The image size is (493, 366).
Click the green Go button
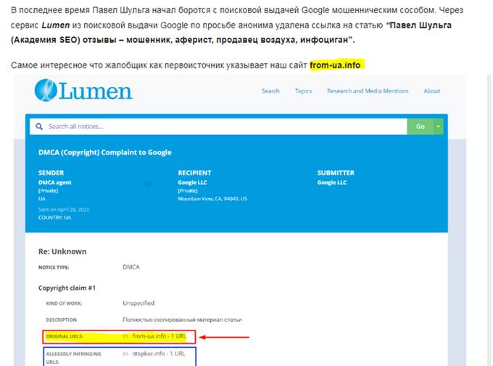(420, 126)
